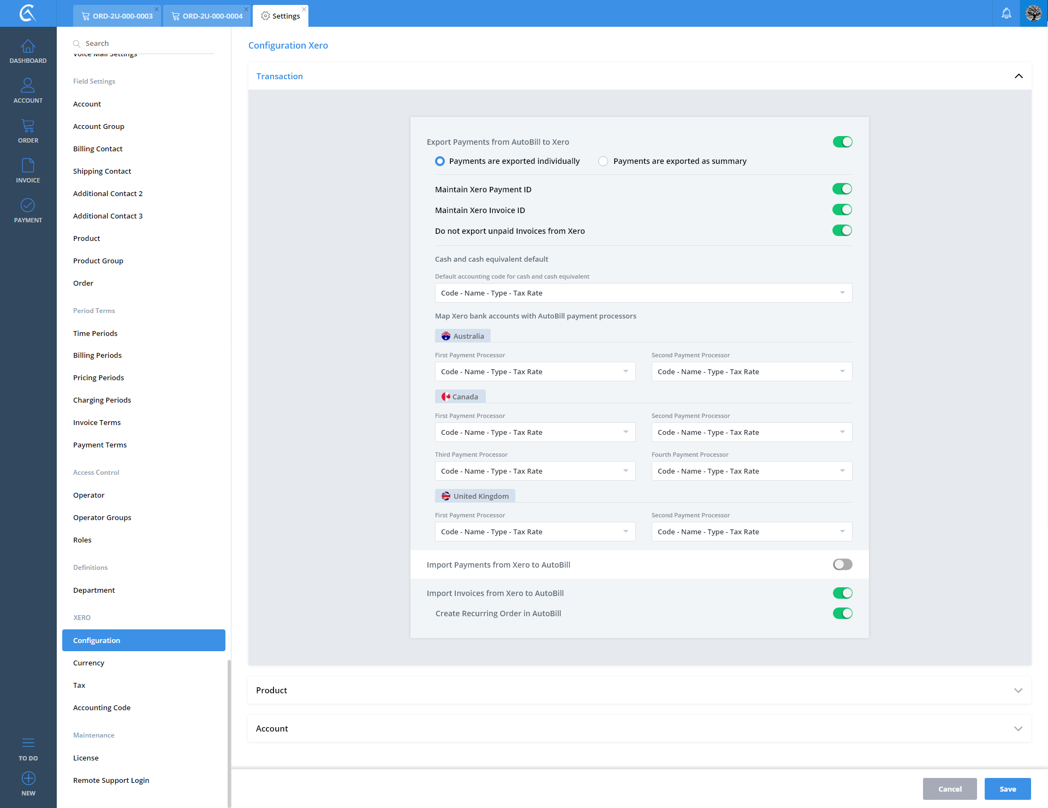Open the Order cart icon in sidebar
The height and width of the screenshot is (808, 1048).
[x=28, y=126]
